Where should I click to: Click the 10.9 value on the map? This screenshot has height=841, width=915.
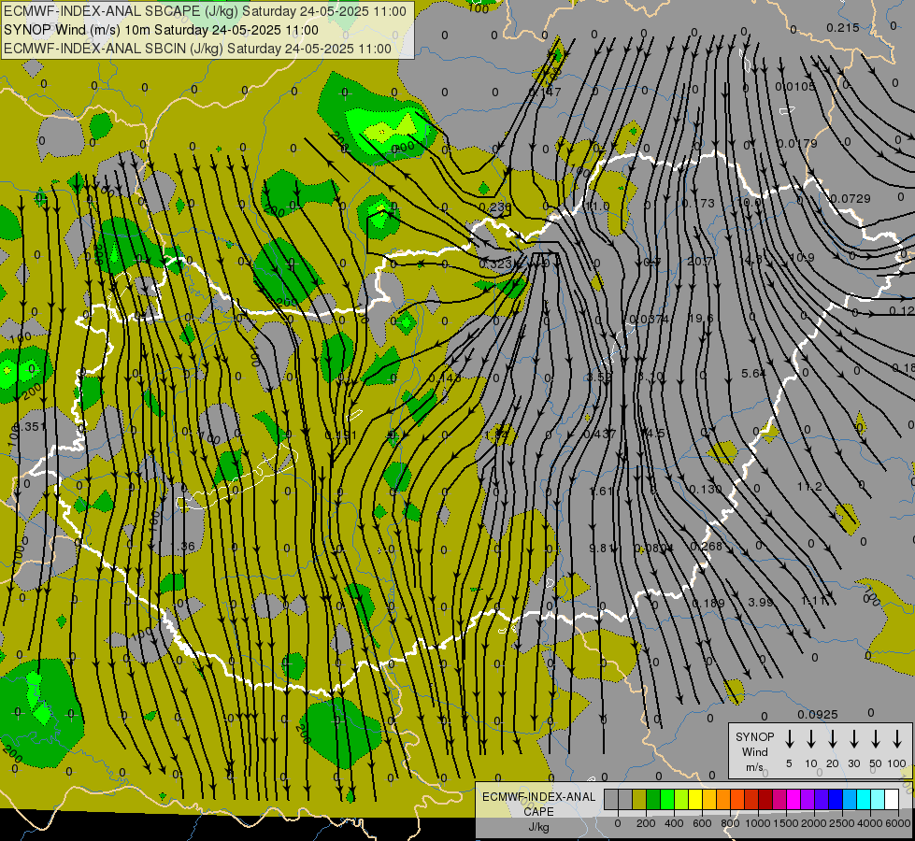click(802, 258)
